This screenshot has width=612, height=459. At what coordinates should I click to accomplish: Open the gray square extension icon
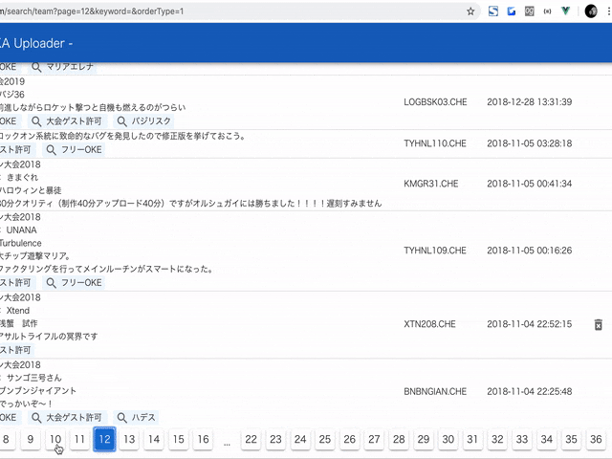tap(529, 11)
